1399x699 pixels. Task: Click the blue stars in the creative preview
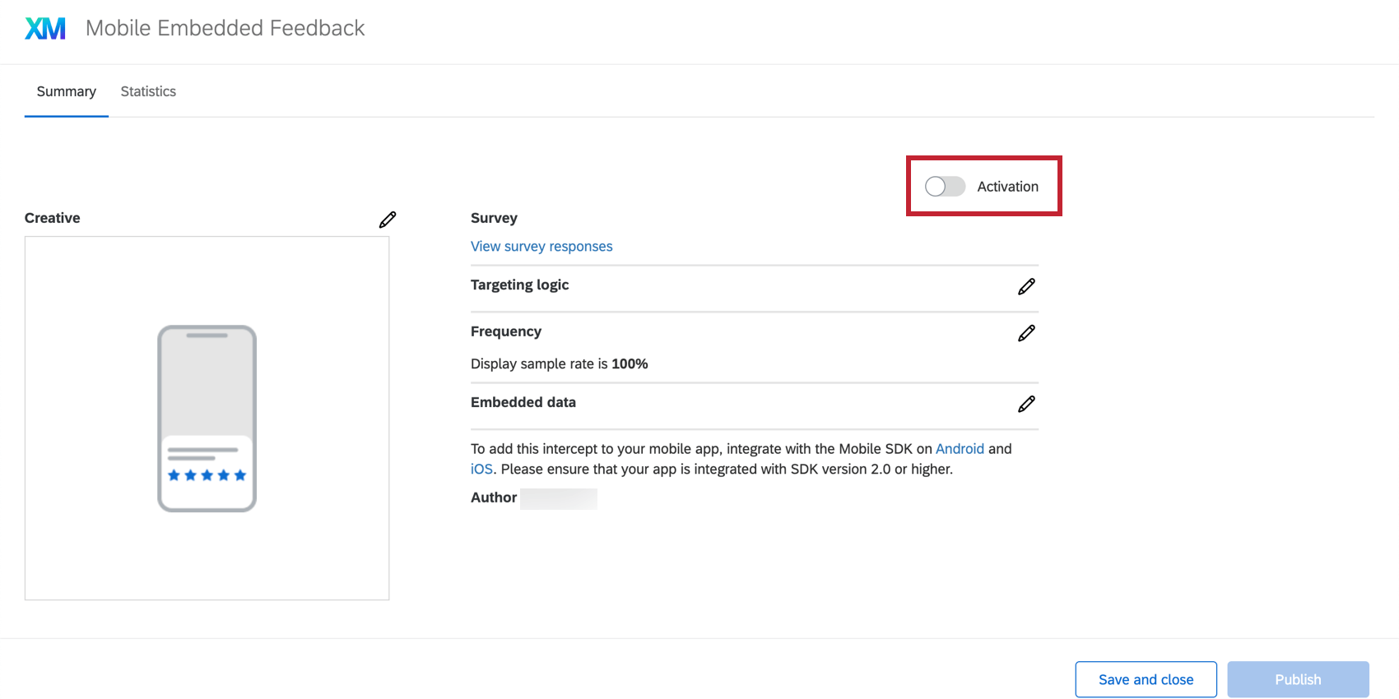pyautogui.click(x=207, y=475)
